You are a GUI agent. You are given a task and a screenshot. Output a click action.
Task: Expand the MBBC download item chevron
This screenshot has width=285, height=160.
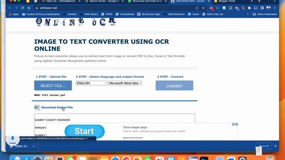pyautogui.click(x=34, y=146)
